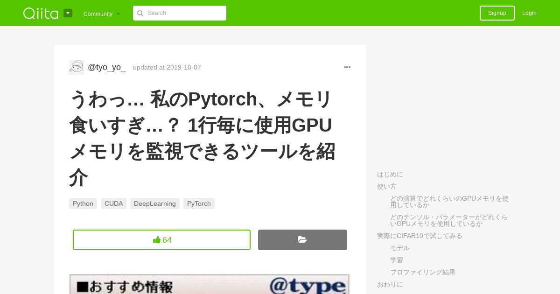Screen dimensions: 560x294
Task: Expand the dropdown arrow beside Qiita logo
Action: pyautogui.click(x=68, y=13)
